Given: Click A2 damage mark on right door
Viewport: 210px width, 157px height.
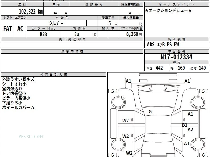Looking at the screenshot, I should (190, 130).
